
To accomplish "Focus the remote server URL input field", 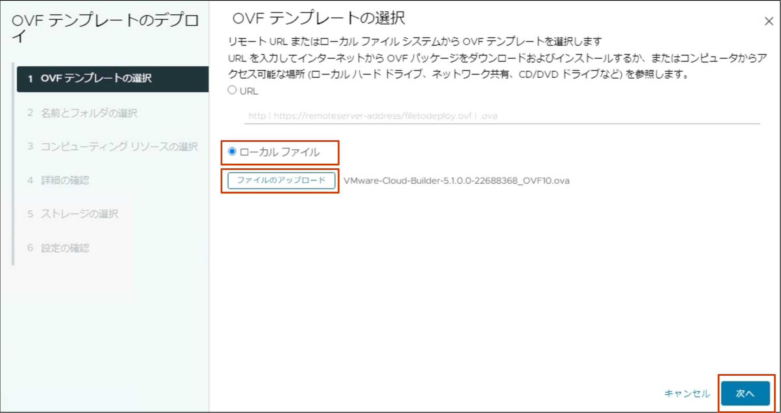I will tap(502, 116).
